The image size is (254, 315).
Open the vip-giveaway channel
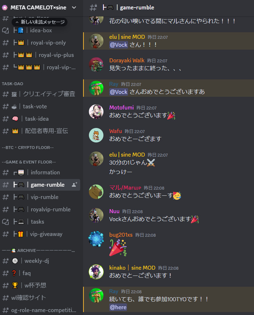tap(40, 234)
